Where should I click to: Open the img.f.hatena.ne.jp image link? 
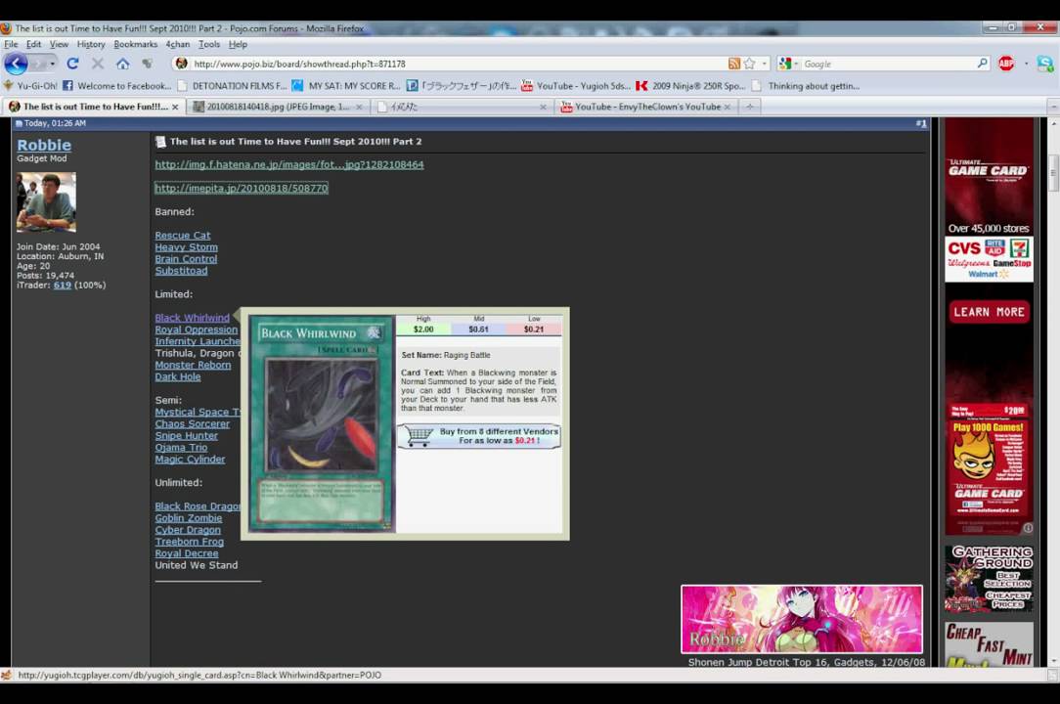[289, 164]
